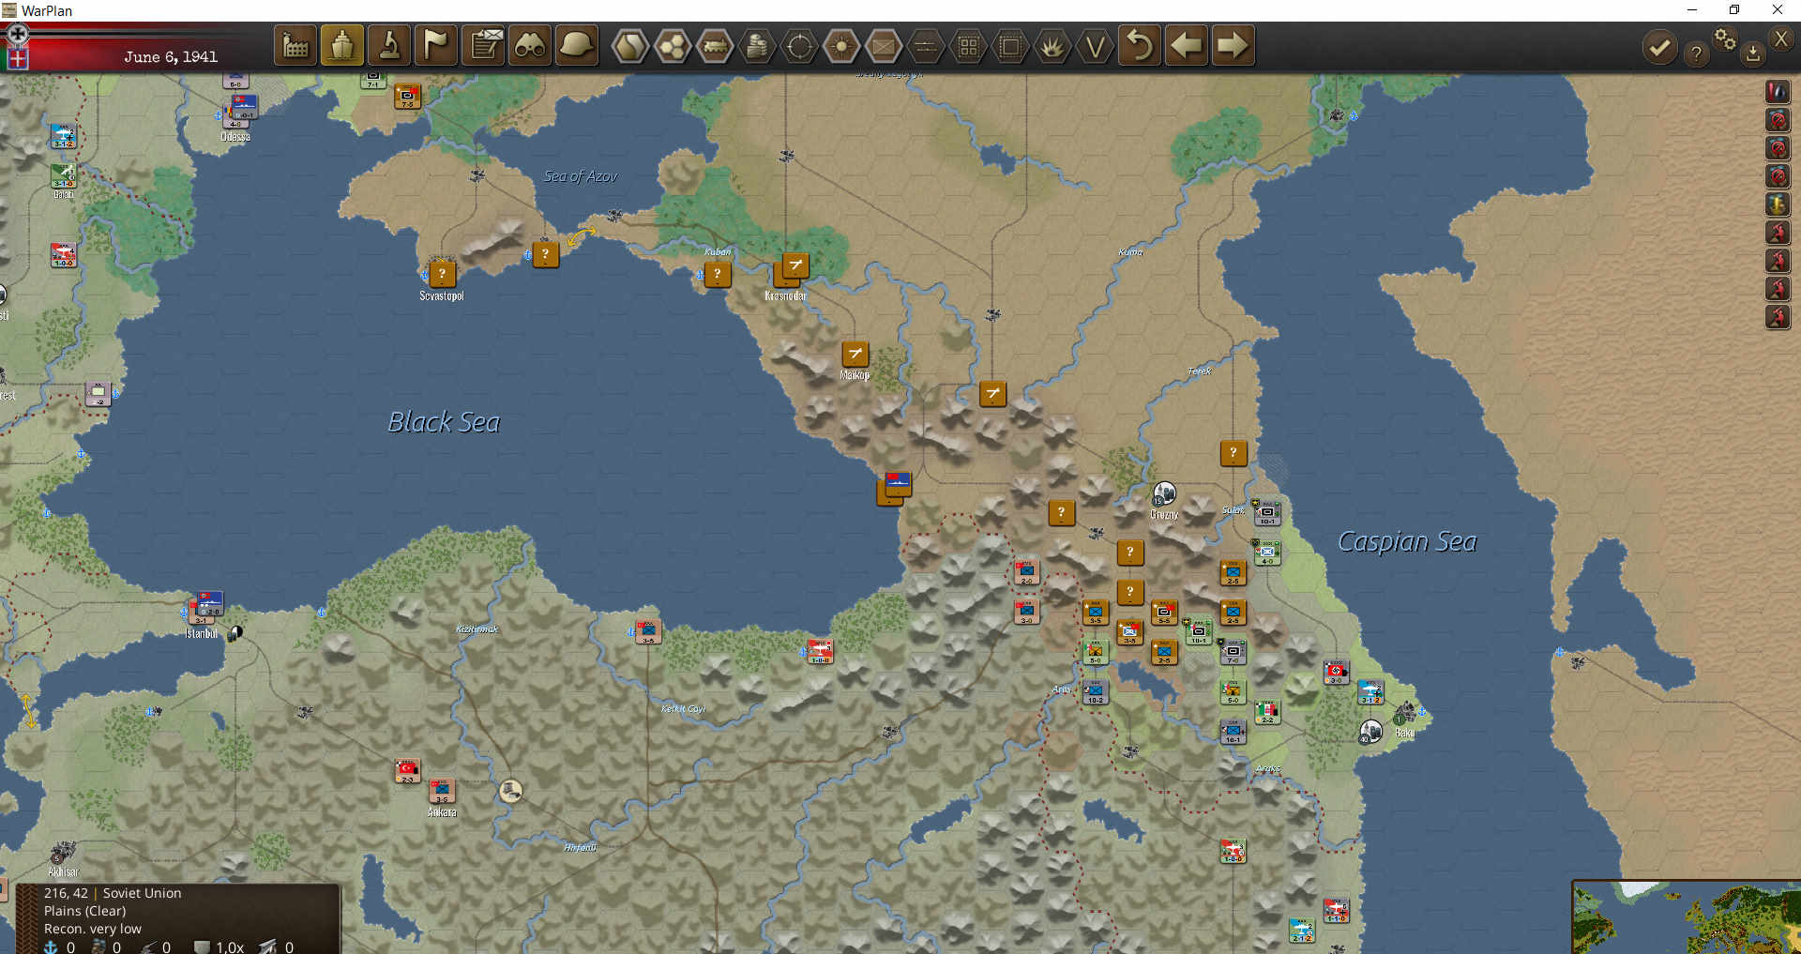This screenshot has width=1801, height=954.
Task: Open the army helmet units list
Action: (x=577, y=45)
